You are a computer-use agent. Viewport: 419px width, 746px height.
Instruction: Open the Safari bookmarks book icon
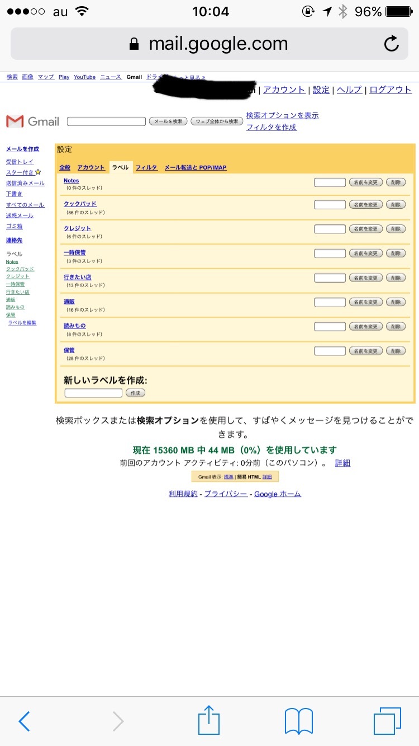pos(299,721)
